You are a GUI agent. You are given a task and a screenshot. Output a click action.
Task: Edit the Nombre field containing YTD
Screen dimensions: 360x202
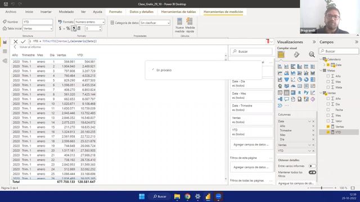click(x=38, y=22)
